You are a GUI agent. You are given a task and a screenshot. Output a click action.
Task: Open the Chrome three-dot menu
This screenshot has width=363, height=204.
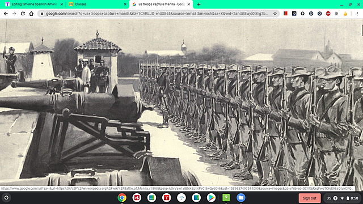[357, 14]
